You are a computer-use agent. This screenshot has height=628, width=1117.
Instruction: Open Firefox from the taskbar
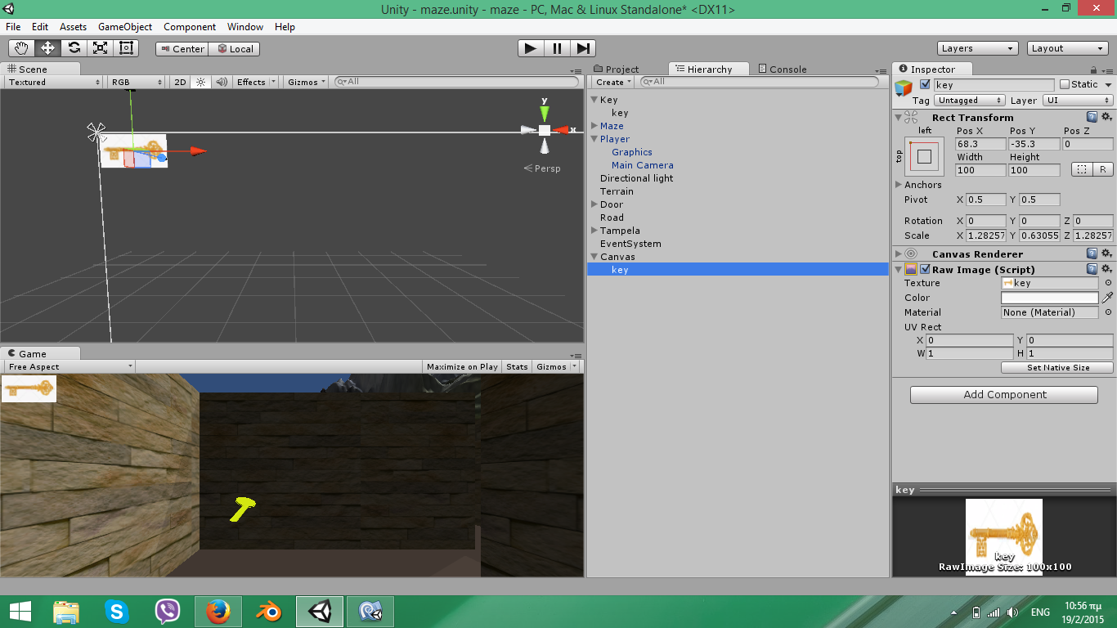pyautogui.click(x=218, y=611)
